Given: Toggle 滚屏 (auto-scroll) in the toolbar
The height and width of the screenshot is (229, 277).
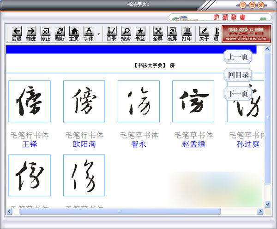Looking at the screenshot, I should [172, 34].
